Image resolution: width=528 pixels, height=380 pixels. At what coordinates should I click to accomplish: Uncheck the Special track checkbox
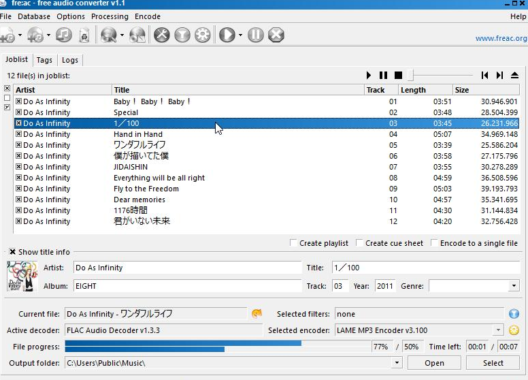click(19, 112)
